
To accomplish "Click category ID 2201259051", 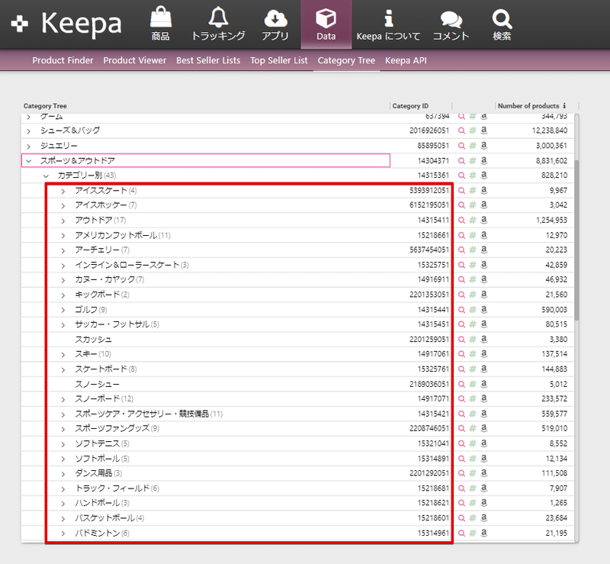I will pos(429,340).
